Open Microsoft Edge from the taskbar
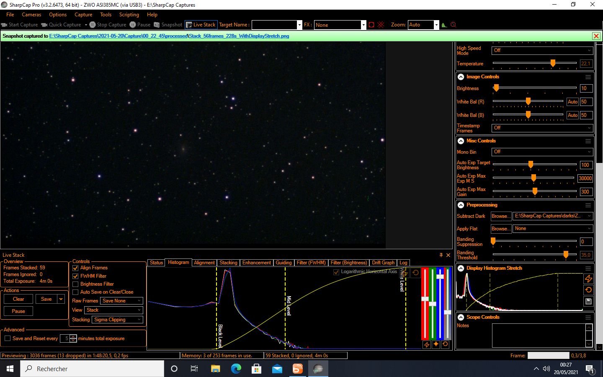603x377 pixels. [236, 369]
